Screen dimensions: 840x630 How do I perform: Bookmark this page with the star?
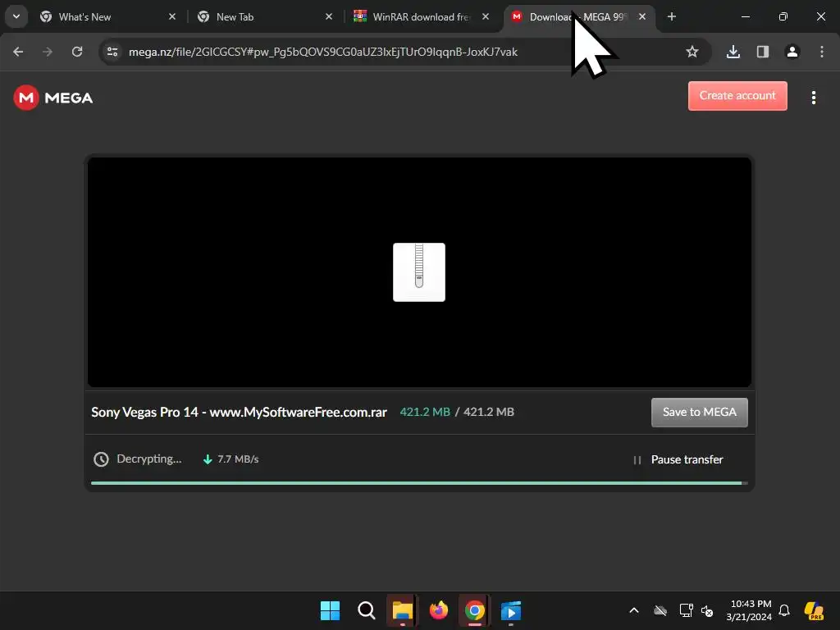[692, 52]
